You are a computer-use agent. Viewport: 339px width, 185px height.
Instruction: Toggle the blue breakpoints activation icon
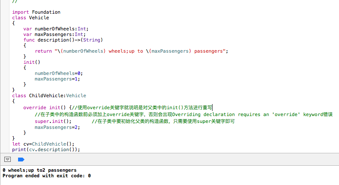pos(21,159)
